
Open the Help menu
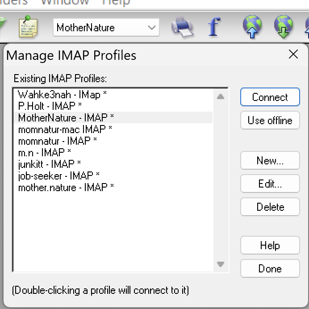pyautogui.click(x=116, y=2)
